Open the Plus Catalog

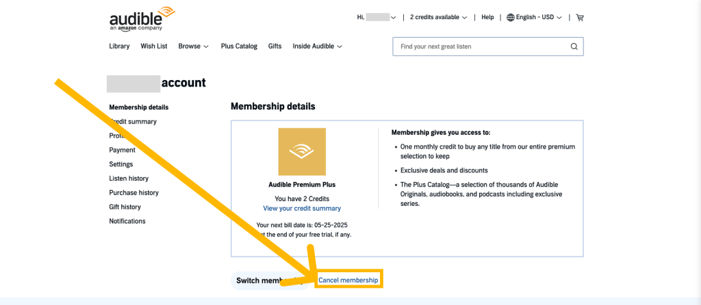coord(239,46)
